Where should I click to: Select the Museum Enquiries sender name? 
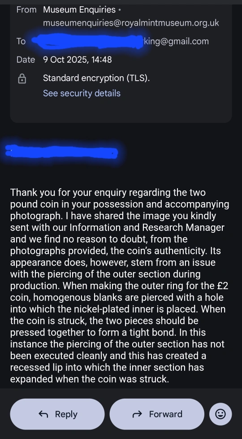[x=79, y=10]
